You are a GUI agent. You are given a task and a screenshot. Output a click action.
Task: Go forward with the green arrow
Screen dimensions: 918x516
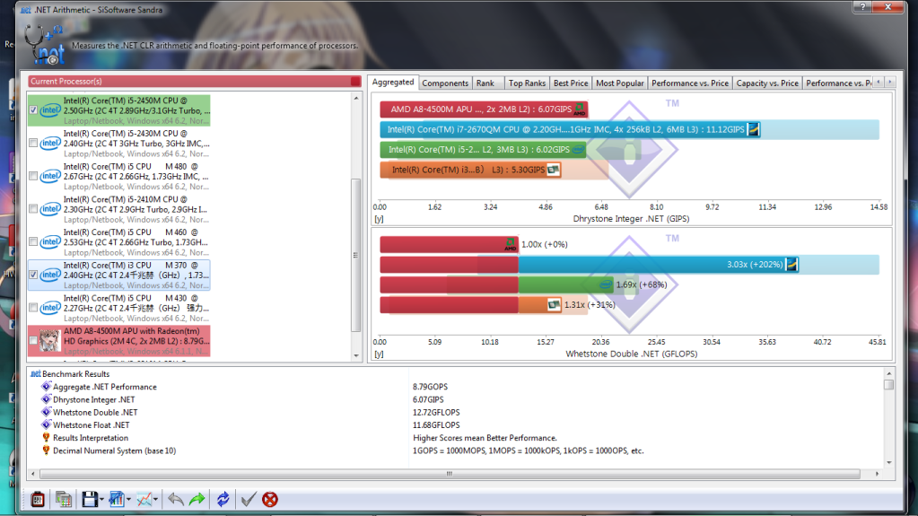coord(197,500)
